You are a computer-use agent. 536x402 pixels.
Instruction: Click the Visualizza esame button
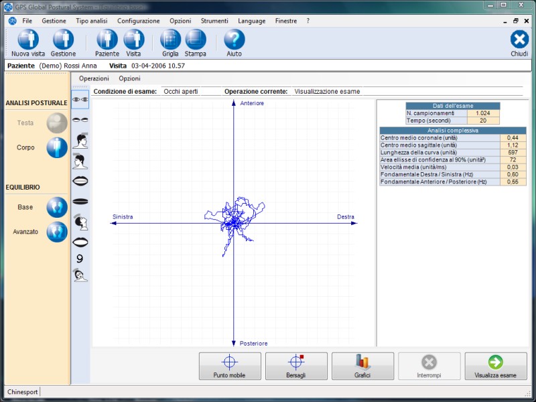pos(496,366)
